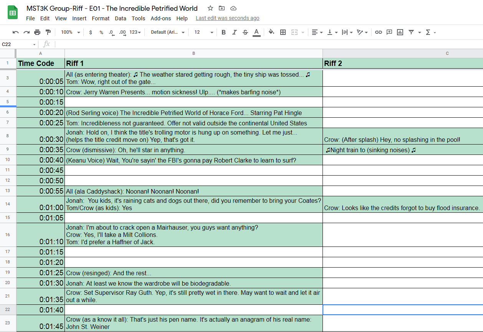The height and width of the screenshot is (332, 483).
Task: Select the 'Noonan! Noonan! Noonan!' cell
Action: click(194, 191)
